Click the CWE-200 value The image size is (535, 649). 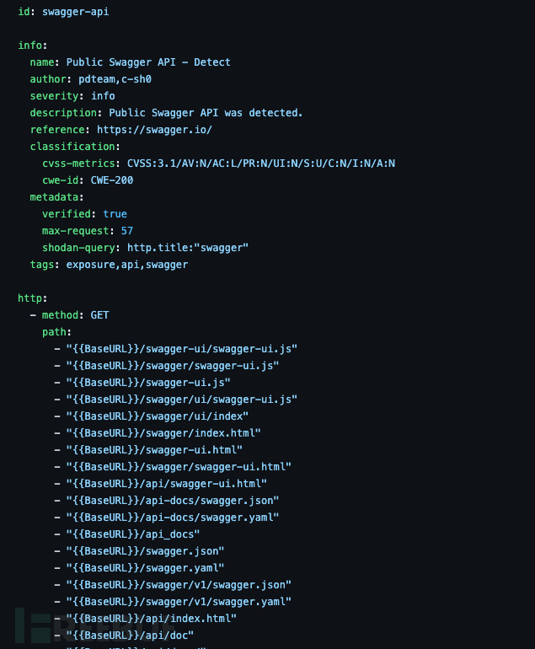112,180
